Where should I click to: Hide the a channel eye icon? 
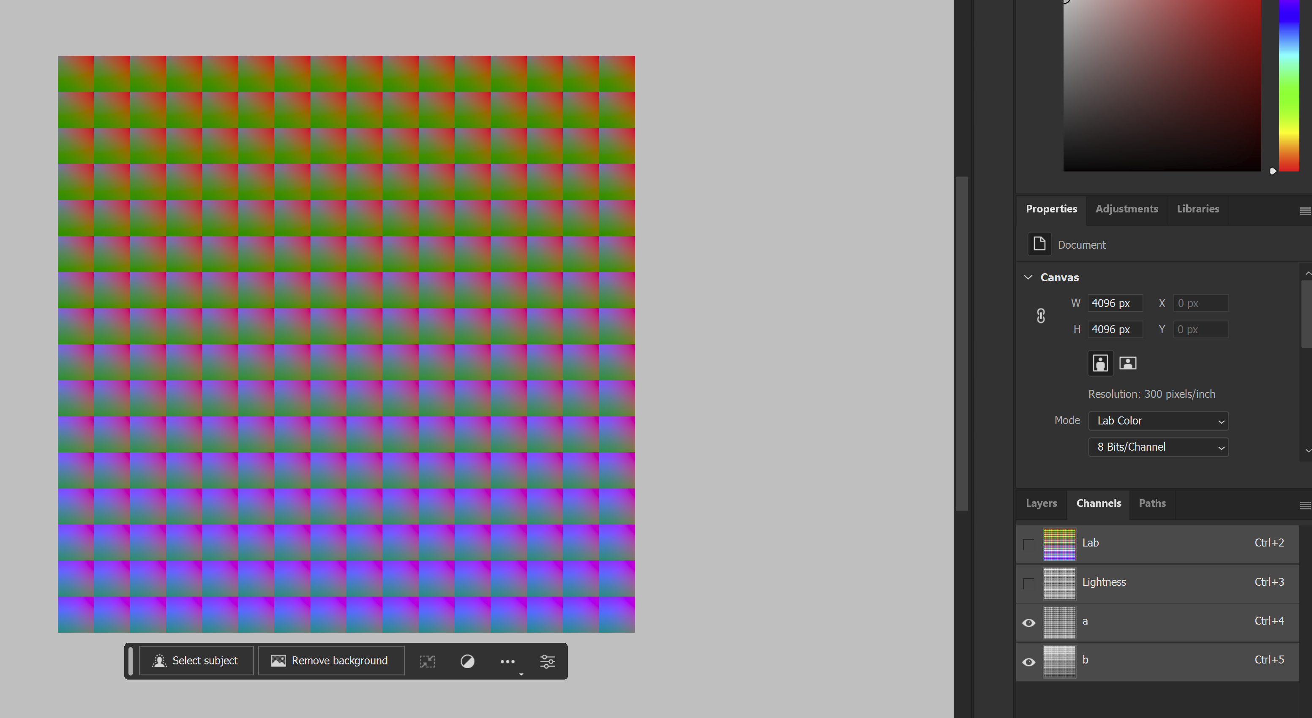tap(1028, 622)
